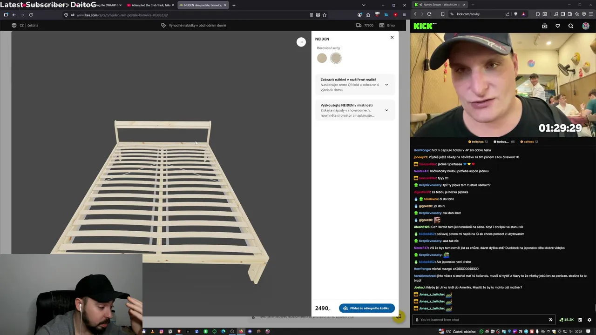Open Brave Leo AI sparkle icon

[577, 14]
